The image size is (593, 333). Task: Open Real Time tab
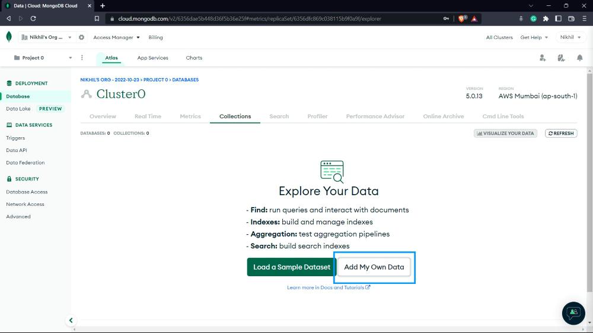point(148,116)
